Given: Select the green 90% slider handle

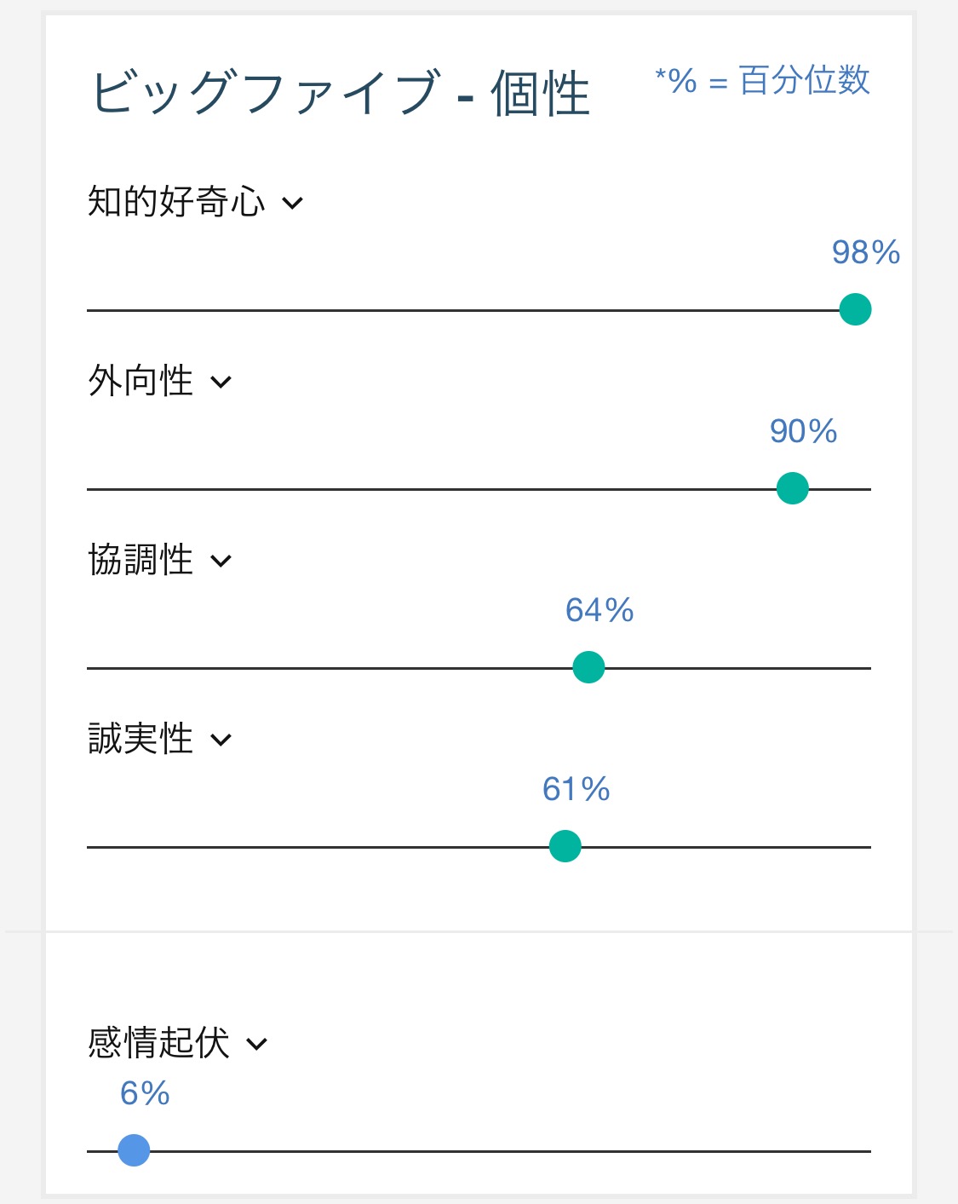Looking at the screenshot, I should click(793, 488).
